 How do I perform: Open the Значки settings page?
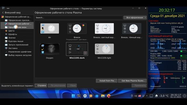pos(17,38)
